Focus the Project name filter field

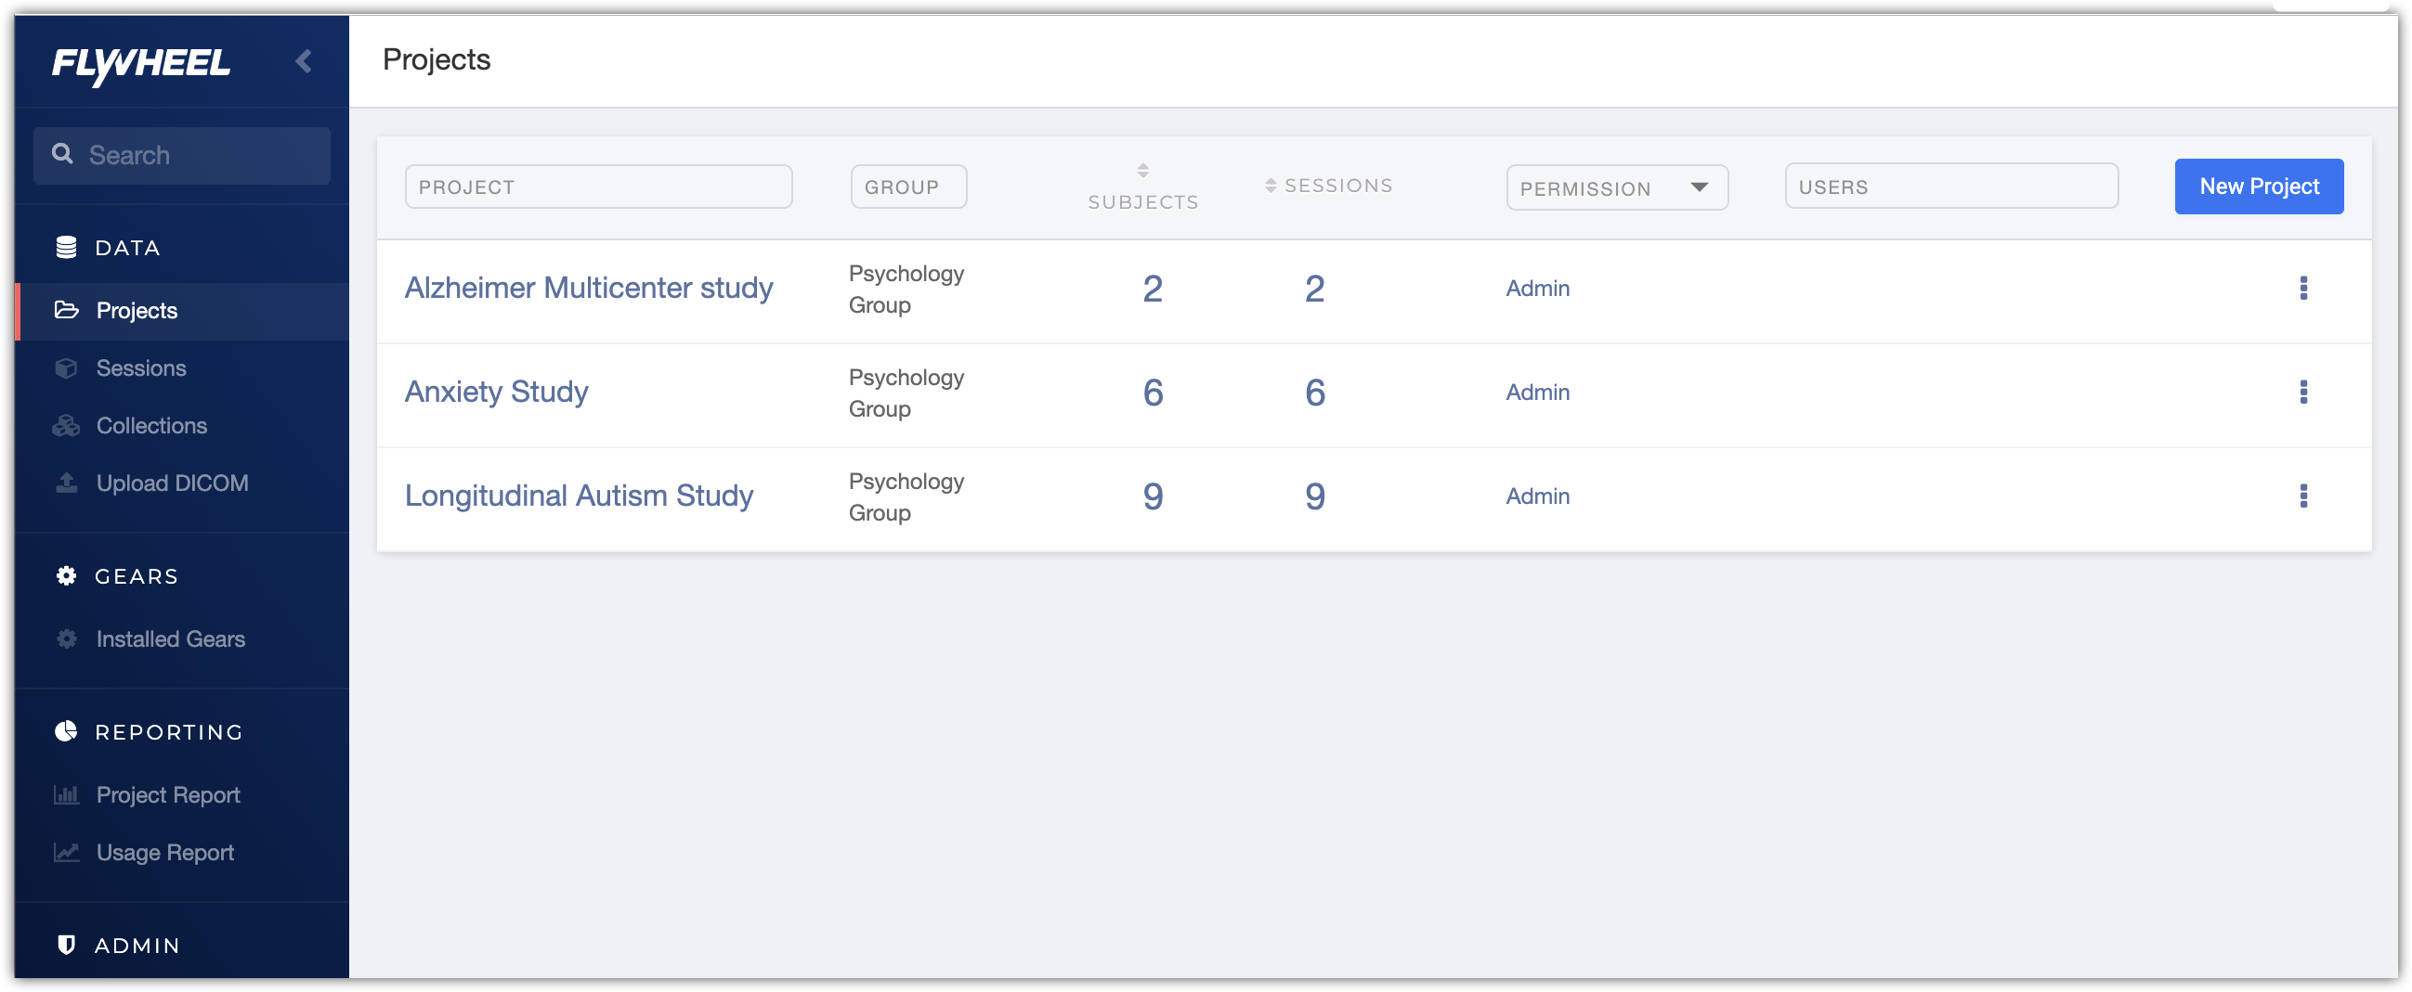pyautogui.click(x=598, y=187)
